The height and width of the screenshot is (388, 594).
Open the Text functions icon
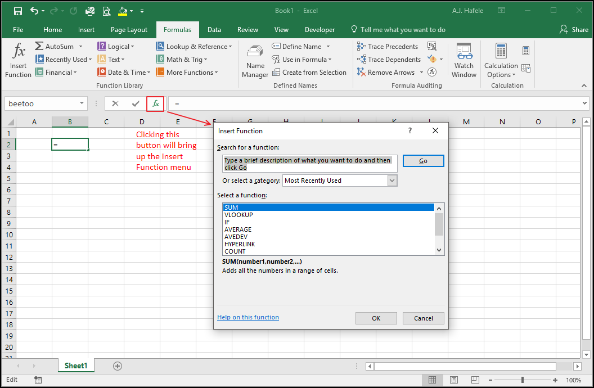tap(101, 59)
